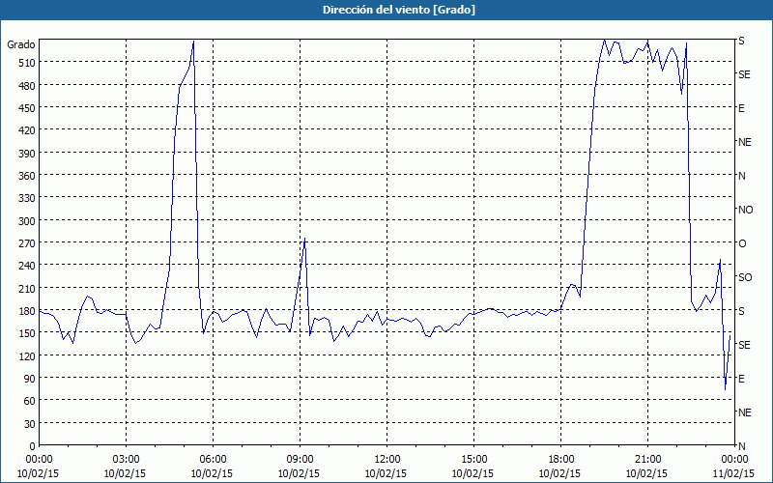Select the 'NE' compass label level with 390
Viewport: 773px width, 483px height.
coord(745,142)
